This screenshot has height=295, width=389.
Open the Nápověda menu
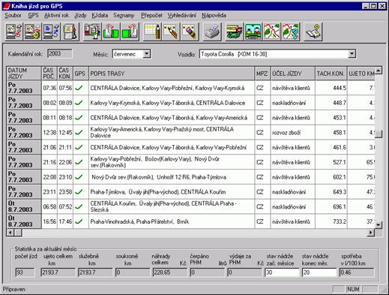(x=214, y=16)
